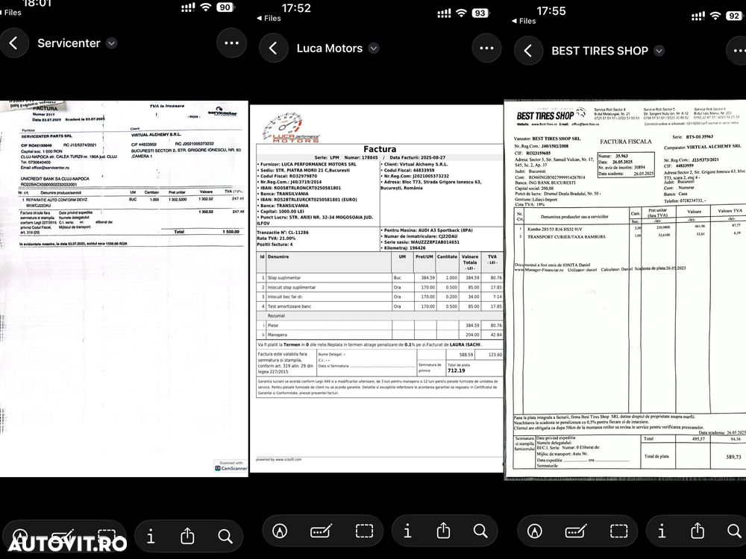This screenshot has width=746, height=559.
Task: Share the Servicenter invoice
Action: (187, 536)
